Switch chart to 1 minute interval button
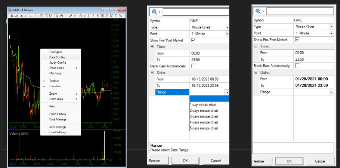Screen dimensions: 340x168 pos(88,16)
